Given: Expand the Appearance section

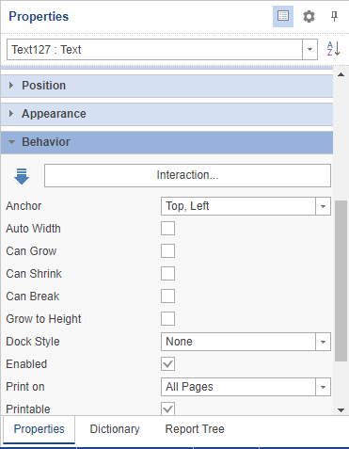Looking at the screenshot, I should coord(167,114).
